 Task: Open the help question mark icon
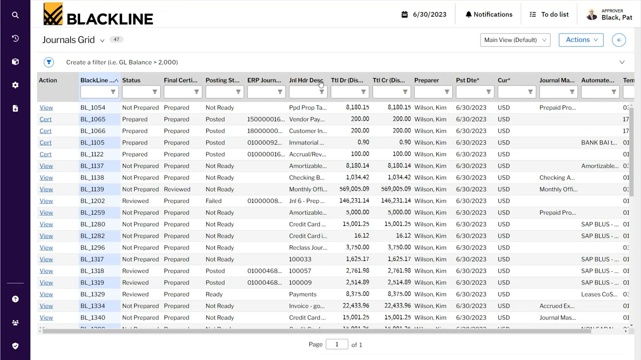click(x=15, y=299)
